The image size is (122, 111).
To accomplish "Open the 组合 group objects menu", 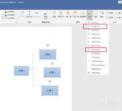I will pyautogui.click(x=96, y=15).
